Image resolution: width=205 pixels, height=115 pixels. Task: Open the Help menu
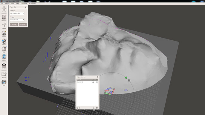point(18,4)
